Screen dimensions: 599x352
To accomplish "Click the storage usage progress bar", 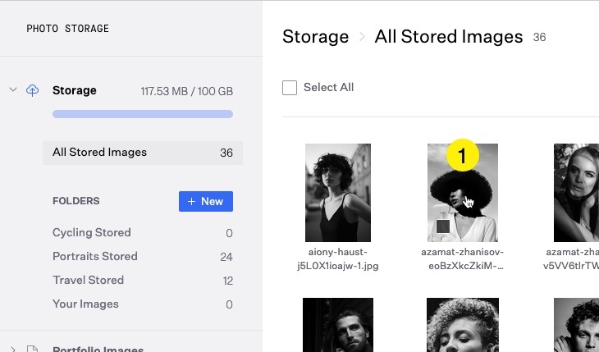I will click(x=143, y=114).
